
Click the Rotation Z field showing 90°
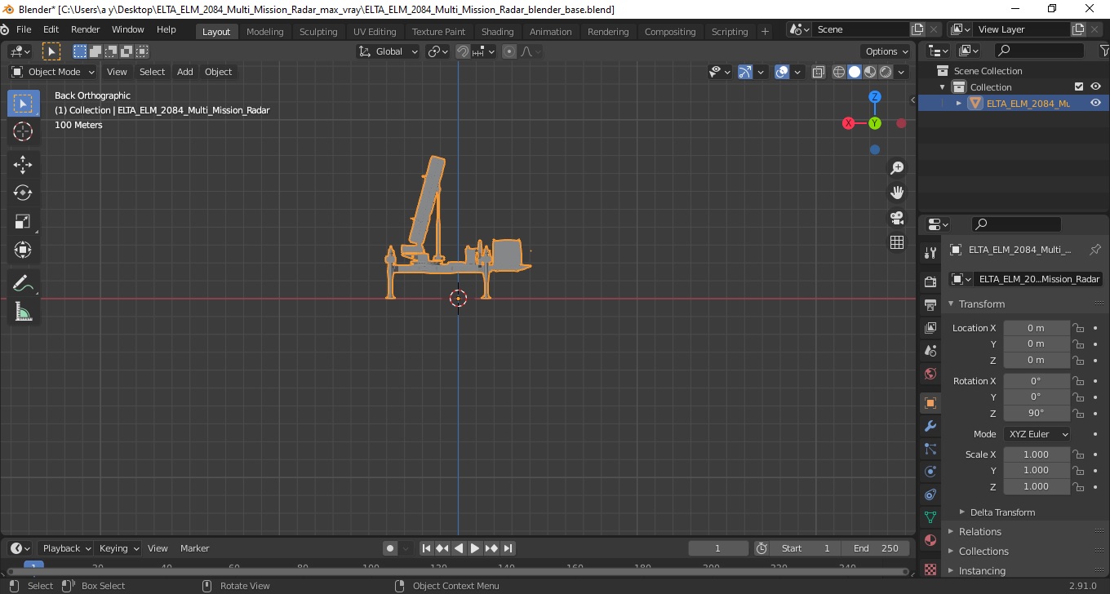[1037, 413]
